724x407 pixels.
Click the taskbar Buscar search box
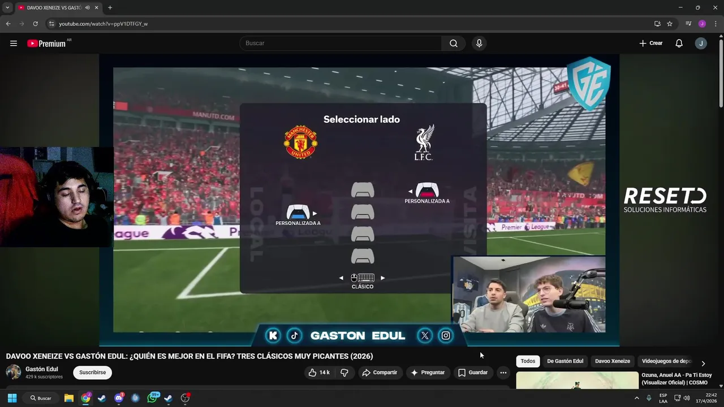pyautogui.click(x=41, y=398)
